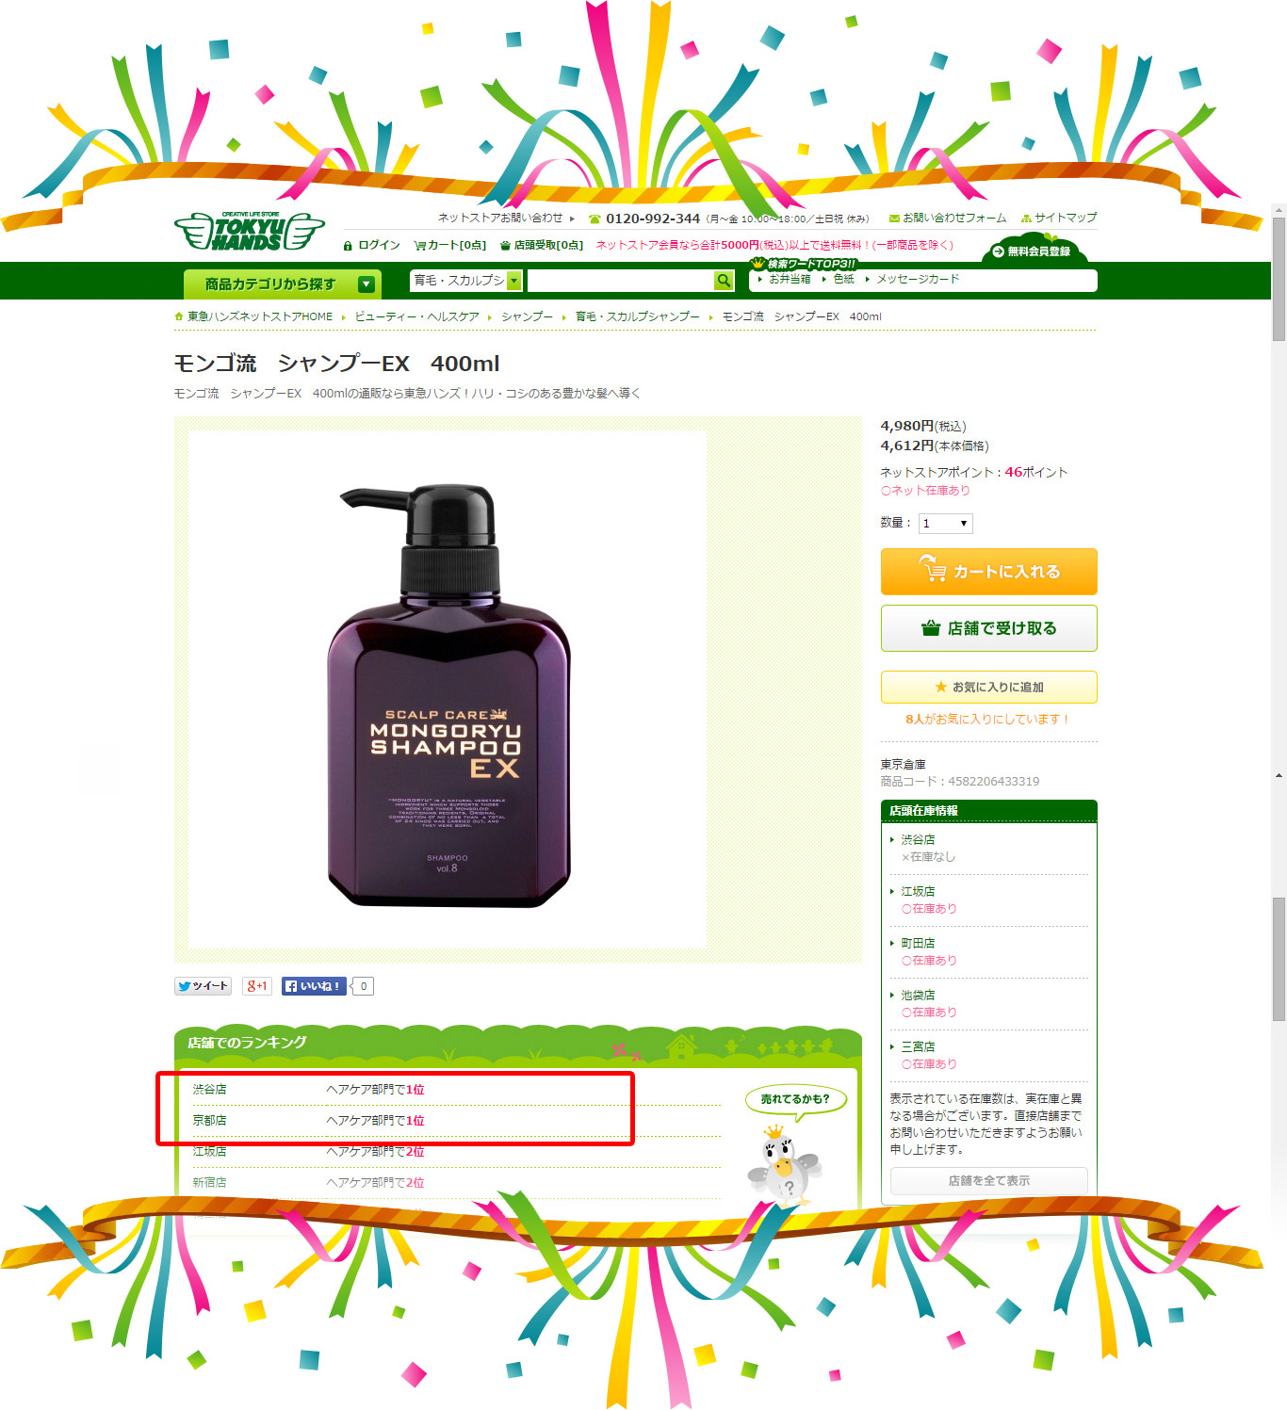Screen dimensions: 1287x1410
Task: Click the green search magnifier icon
Action: [x=724, y=281]
